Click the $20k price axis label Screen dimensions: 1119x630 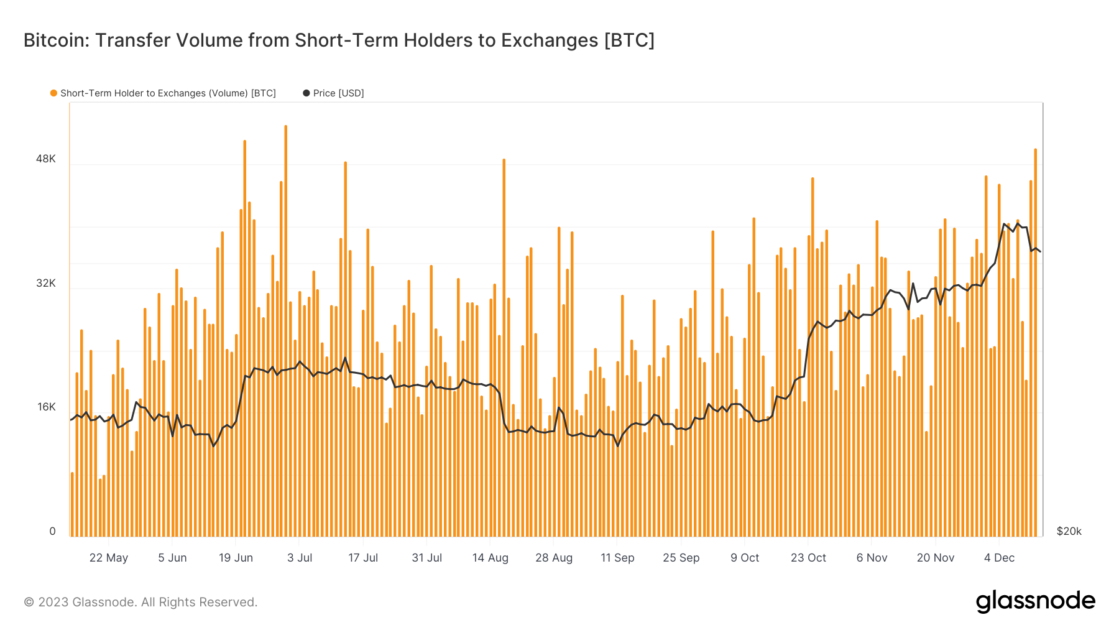coord(1069,531)
